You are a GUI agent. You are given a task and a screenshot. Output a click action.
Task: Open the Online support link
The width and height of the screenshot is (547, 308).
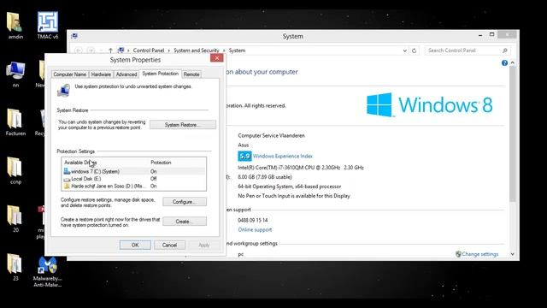(255, 230)
